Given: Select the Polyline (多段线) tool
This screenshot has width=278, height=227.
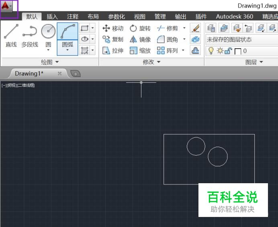Looking at the screenshot, I should point(30,36).
